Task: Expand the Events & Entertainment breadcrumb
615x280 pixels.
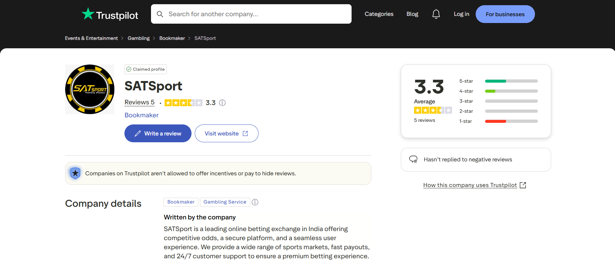Action: 91,38
